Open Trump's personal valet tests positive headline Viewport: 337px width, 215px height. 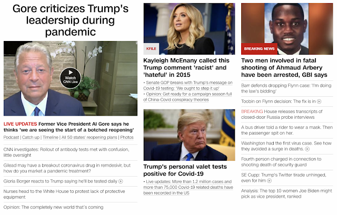tap(185, 170)
